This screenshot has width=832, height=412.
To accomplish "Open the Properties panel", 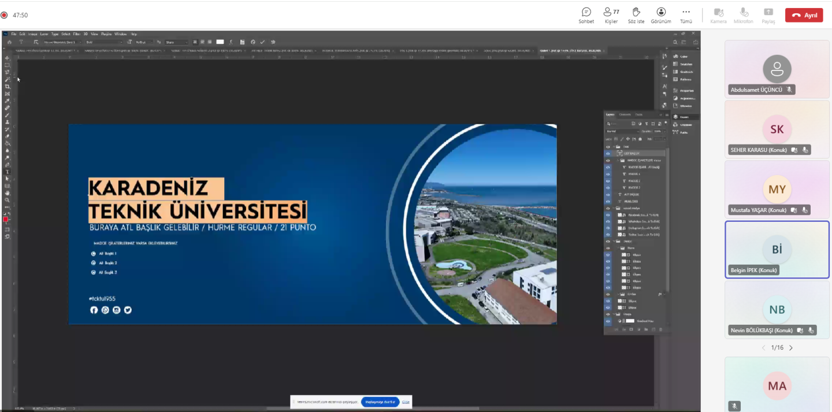I will point(684,91).
